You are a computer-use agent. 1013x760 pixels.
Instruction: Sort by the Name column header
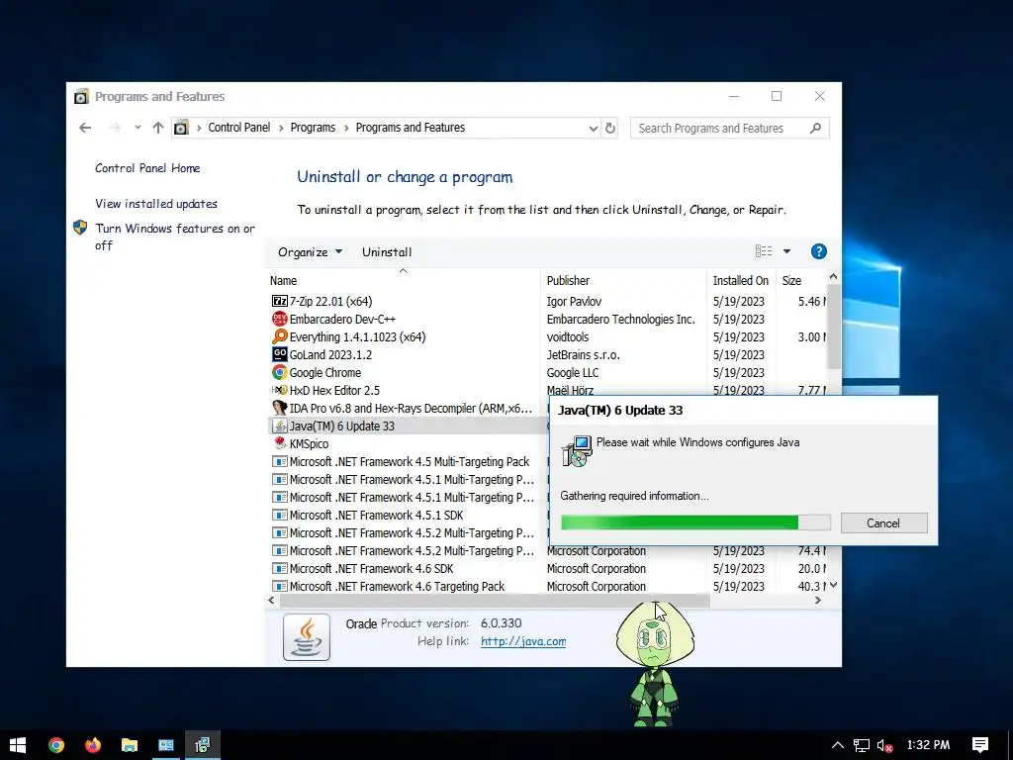point(404,280)
